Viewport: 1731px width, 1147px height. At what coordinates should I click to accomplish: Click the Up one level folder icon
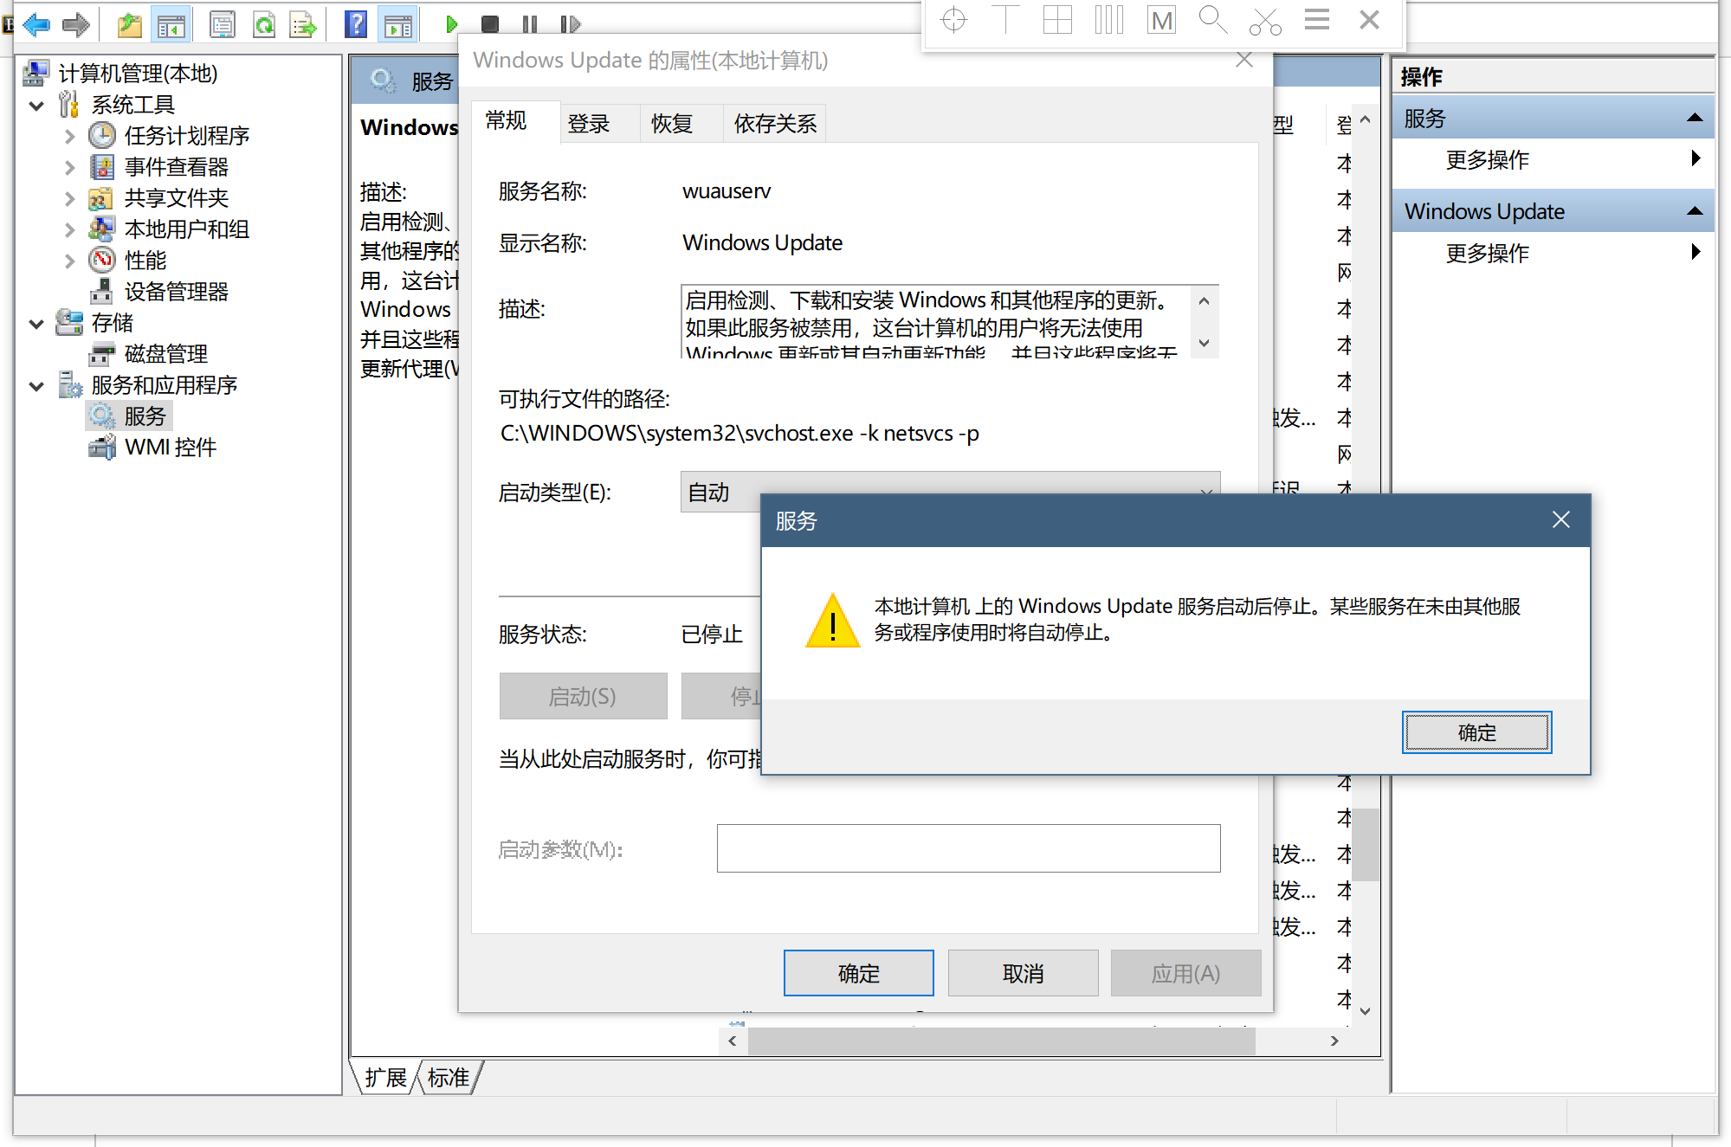130,25
